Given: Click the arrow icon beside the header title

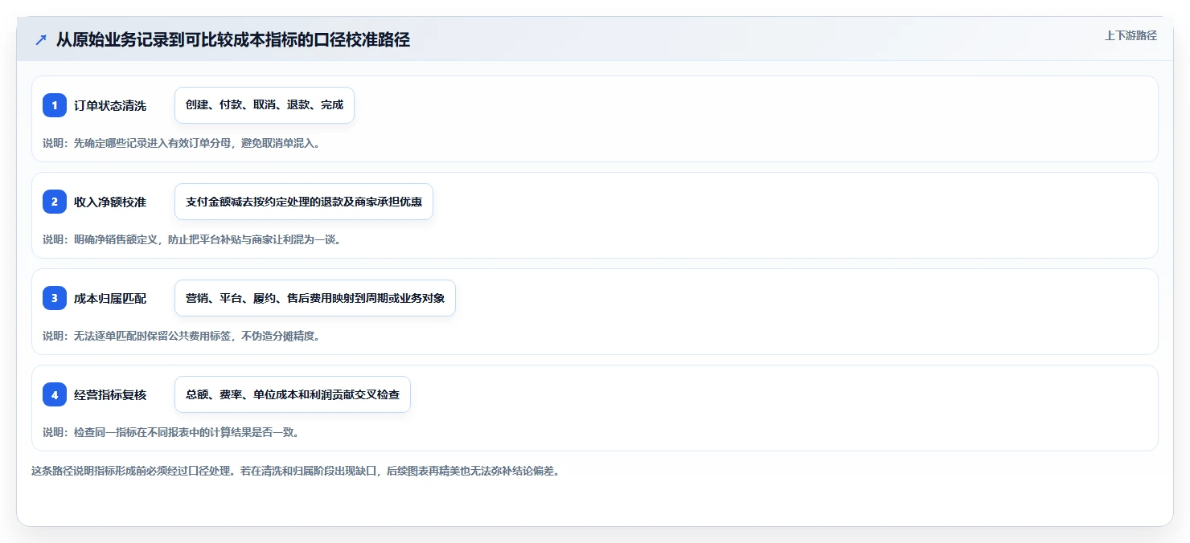Looking at the screenshot, I should point(41,39).
